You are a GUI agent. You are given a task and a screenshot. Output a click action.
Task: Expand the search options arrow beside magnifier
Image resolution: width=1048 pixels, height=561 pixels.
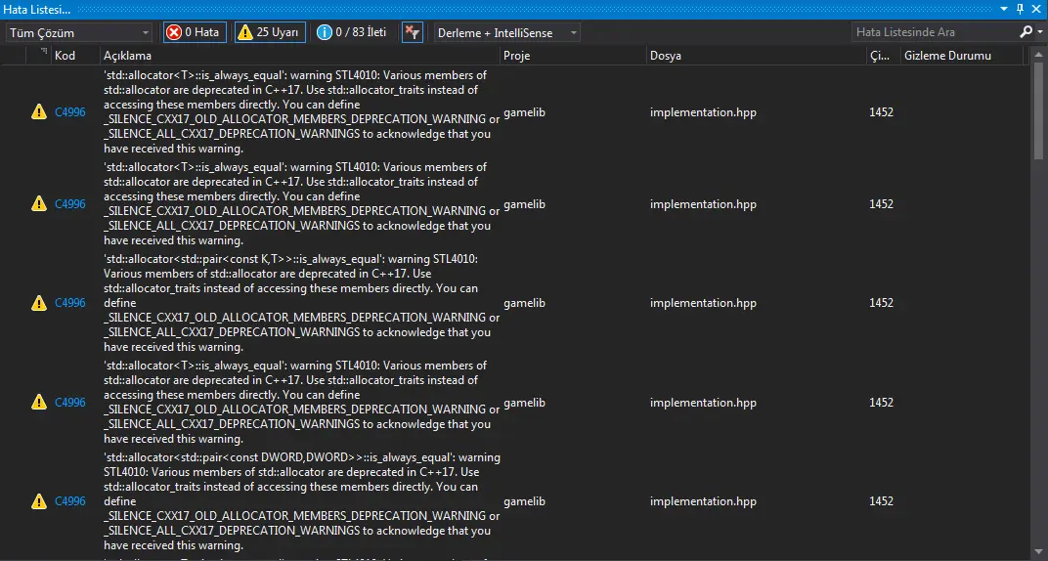1040,32
